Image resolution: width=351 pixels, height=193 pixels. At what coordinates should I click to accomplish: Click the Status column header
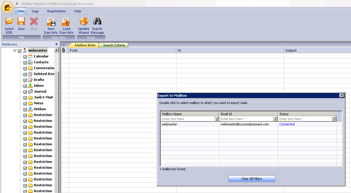coord(307,114)
